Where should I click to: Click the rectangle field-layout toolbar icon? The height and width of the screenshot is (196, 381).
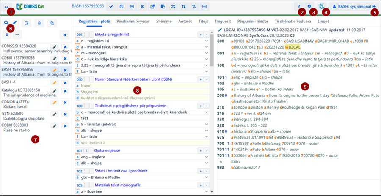click(x=204, y=7)
